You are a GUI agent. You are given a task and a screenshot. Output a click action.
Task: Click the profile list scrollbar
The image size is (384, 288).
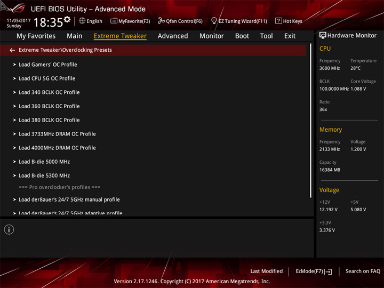[x=311, y=121]
